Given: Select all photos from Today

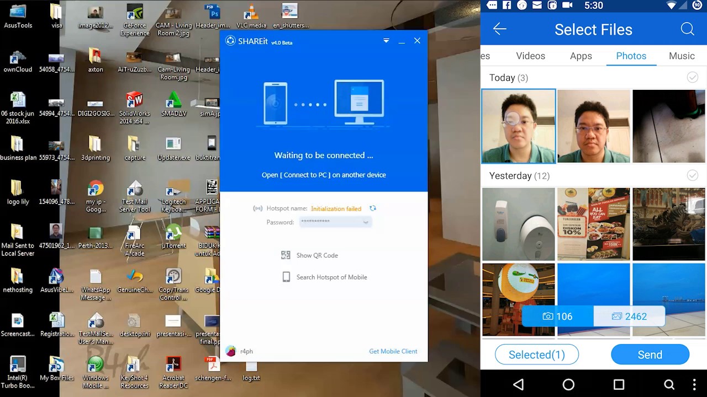Looking at the screenshot, I should (x=692, y=78).
